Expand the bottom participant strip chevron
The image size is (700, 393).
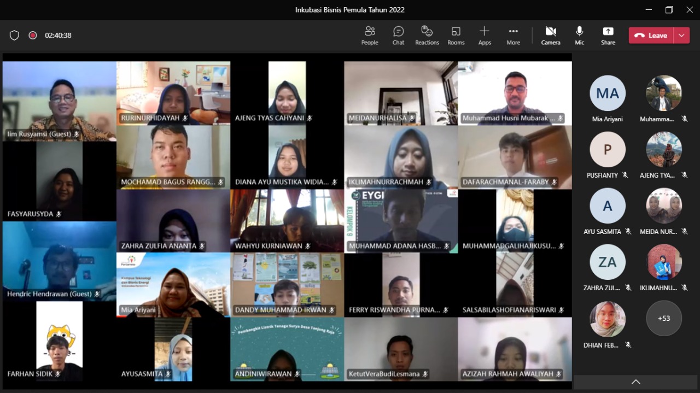(635, 382)
